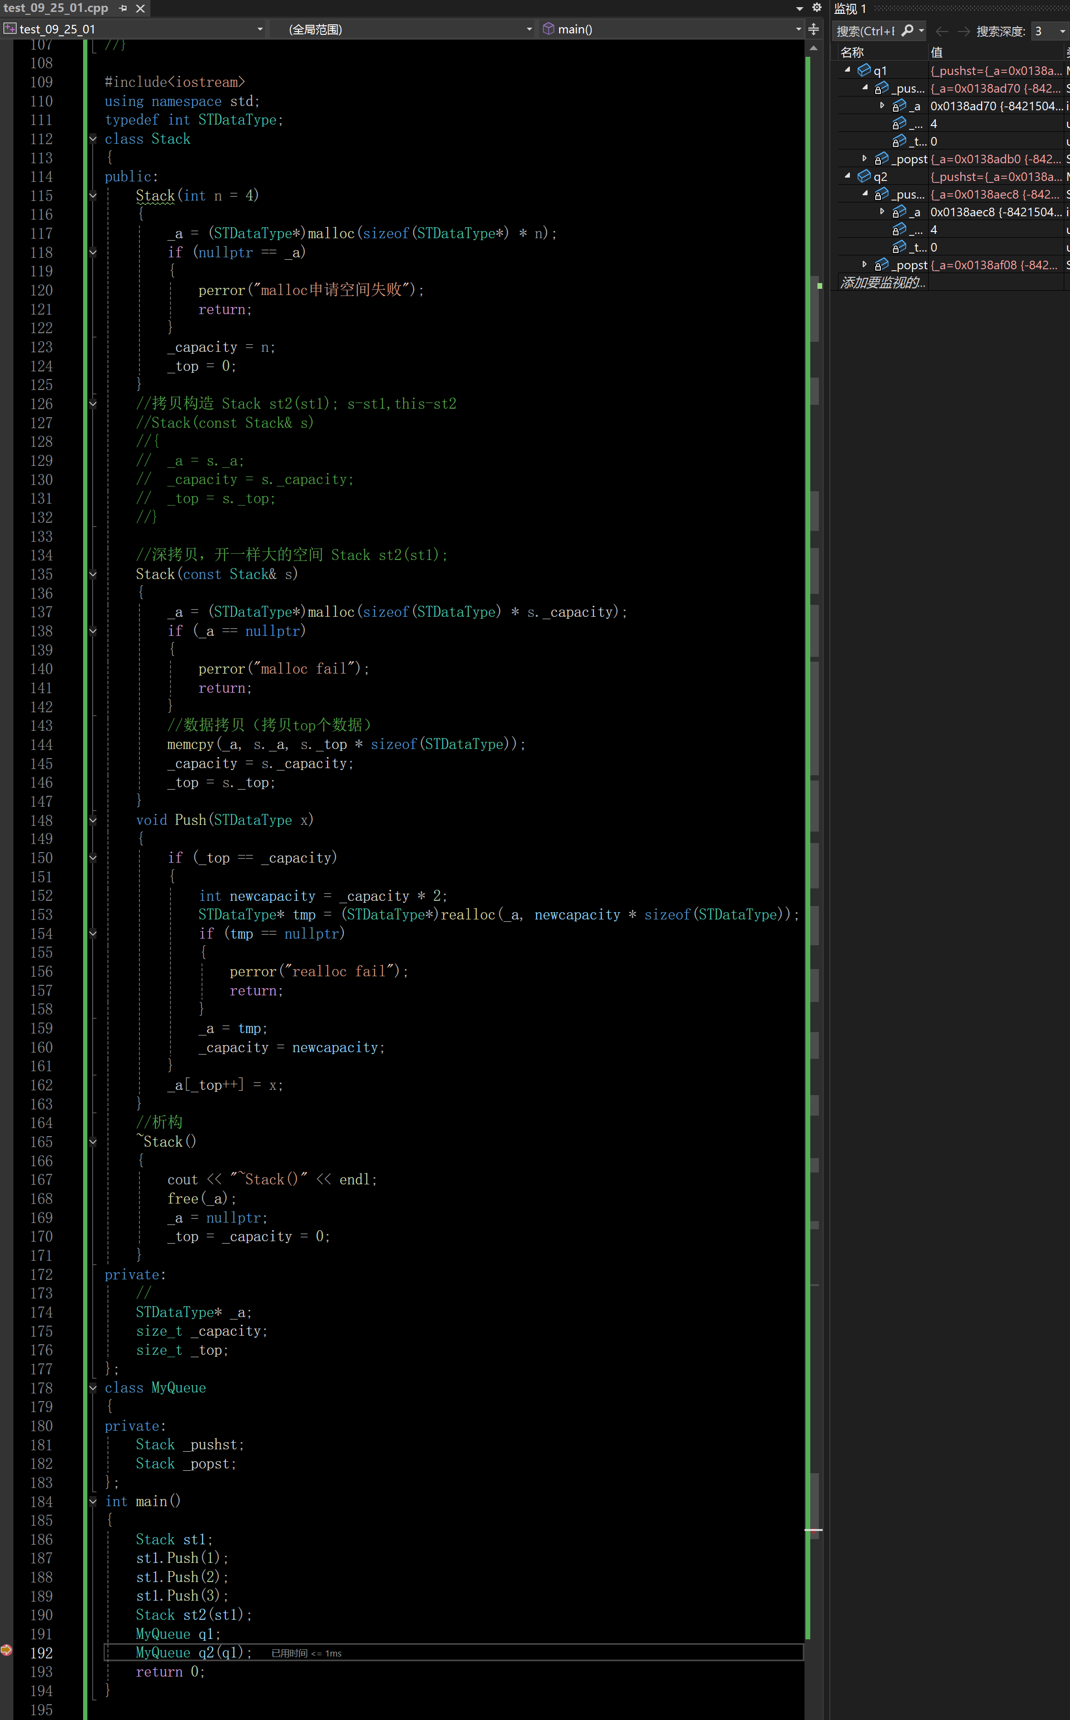This screenshot has height=1720, width=1070.
Task: Collapse the void Push function fold
Action: click(x=93, y=821)
